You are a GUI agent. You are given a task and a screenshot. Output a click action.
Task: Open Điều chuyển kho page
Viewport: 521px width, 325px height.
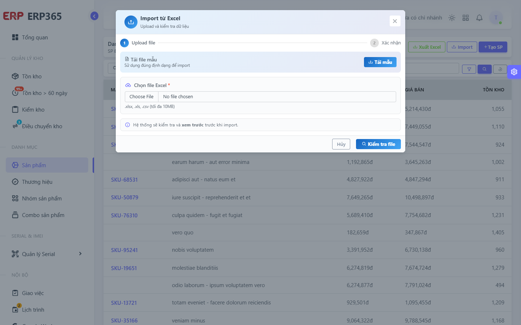tap(47, 126)
